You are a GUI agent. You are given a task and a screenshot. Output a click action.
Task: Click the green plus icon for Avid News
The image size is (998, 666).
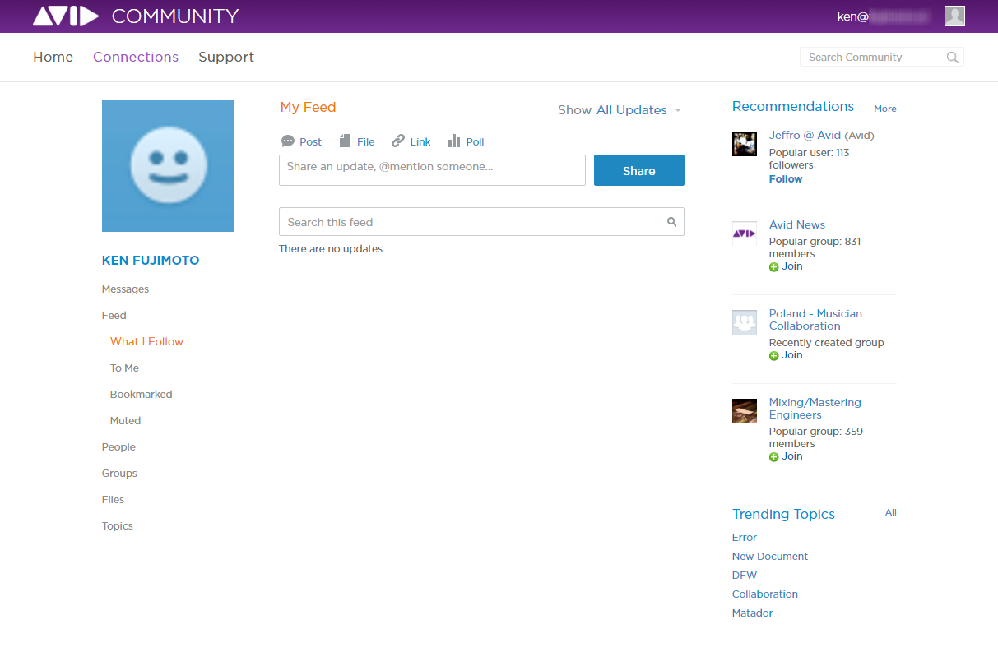point(773,267)
